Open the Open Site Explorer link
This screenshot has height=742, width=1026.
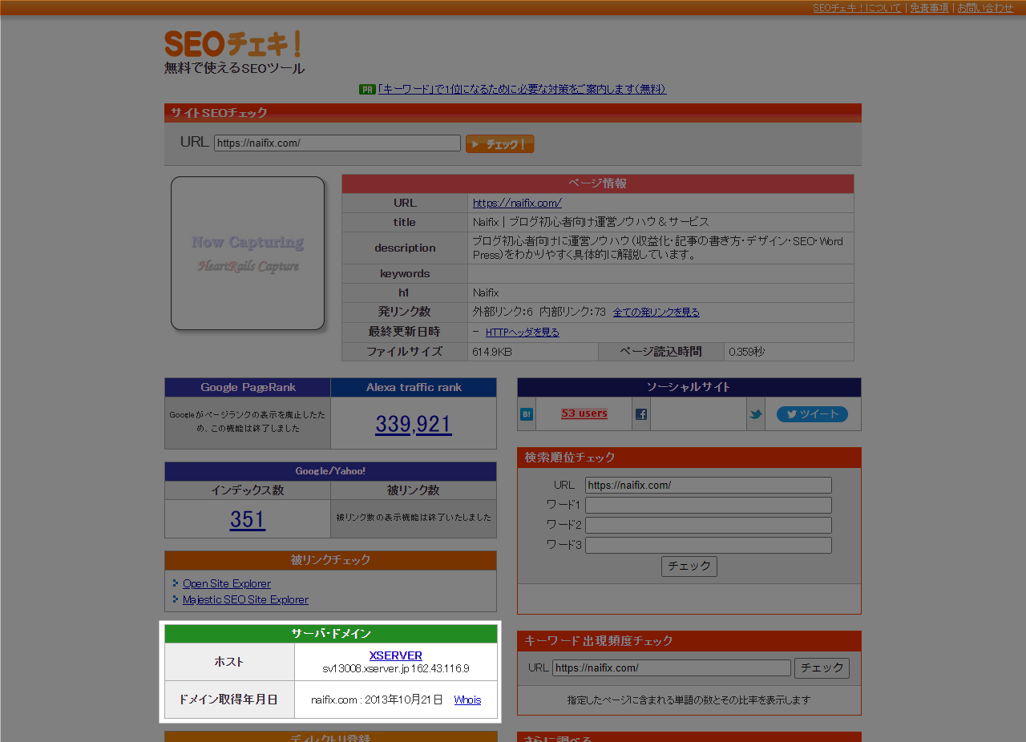coord(227,583)
